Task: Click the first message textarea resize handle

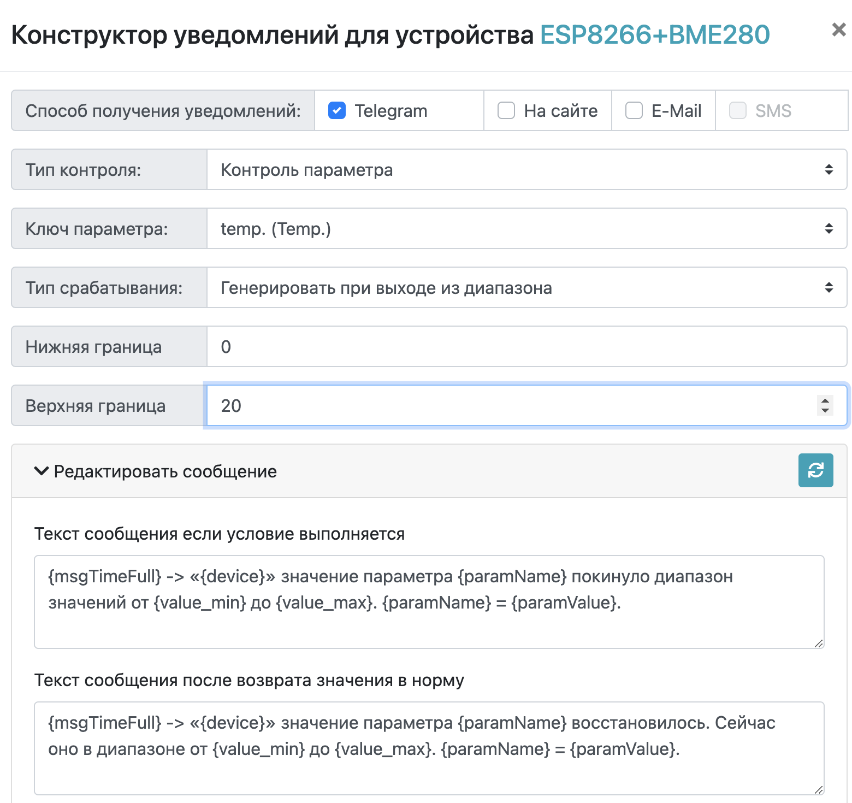Action: (x=818, y=643)
